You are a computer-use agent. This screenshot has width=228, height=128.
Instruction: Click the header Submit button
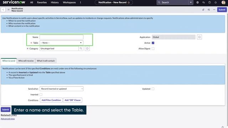click(222, 10)
